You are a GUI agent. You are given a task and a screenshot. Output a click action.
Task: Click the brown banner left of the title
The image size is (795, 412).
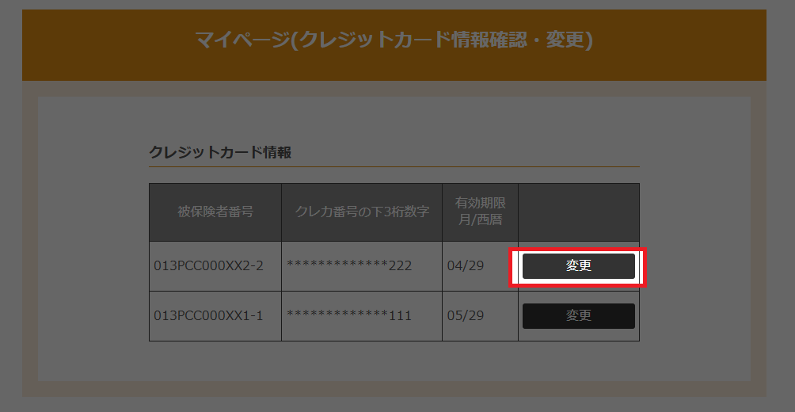pyautogui.click(x=103, y=44)
